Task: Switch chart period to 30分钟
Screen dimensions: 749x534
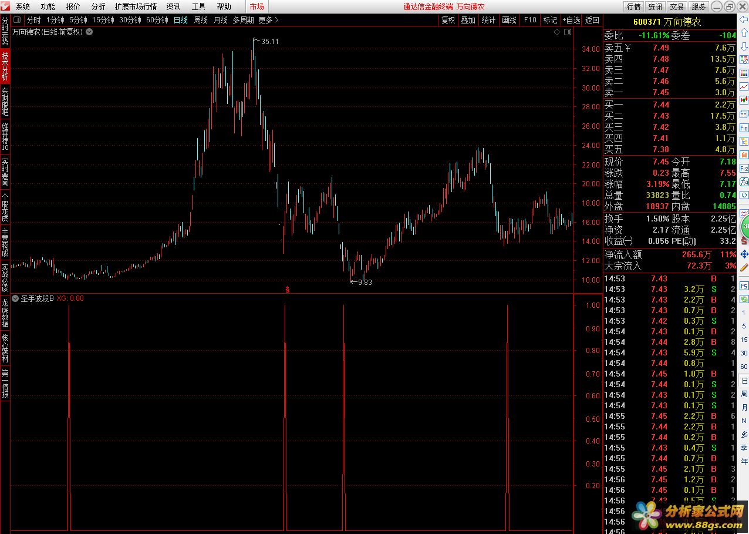Action: click(x=130, y=20)
